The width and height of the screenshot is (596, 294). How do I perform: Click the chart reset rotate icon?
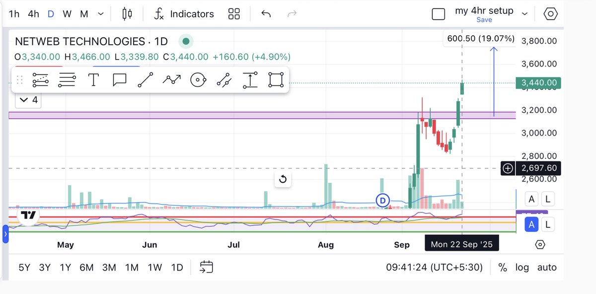283,179
